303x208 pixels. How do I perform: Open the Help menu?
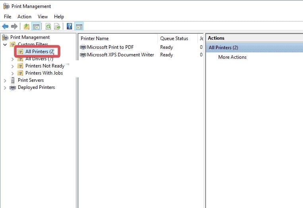(x=59, y=17)
